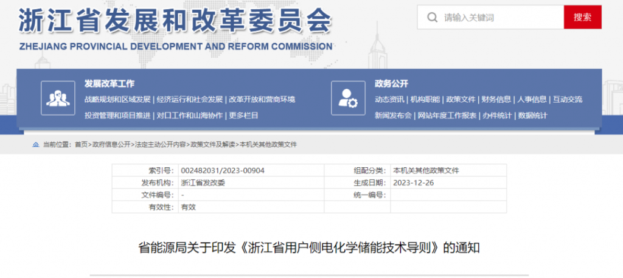Image resolution: width=623 pixels, height=278 pixels.
Task: Click the red 搜索 button
Action: click(582, 17)
